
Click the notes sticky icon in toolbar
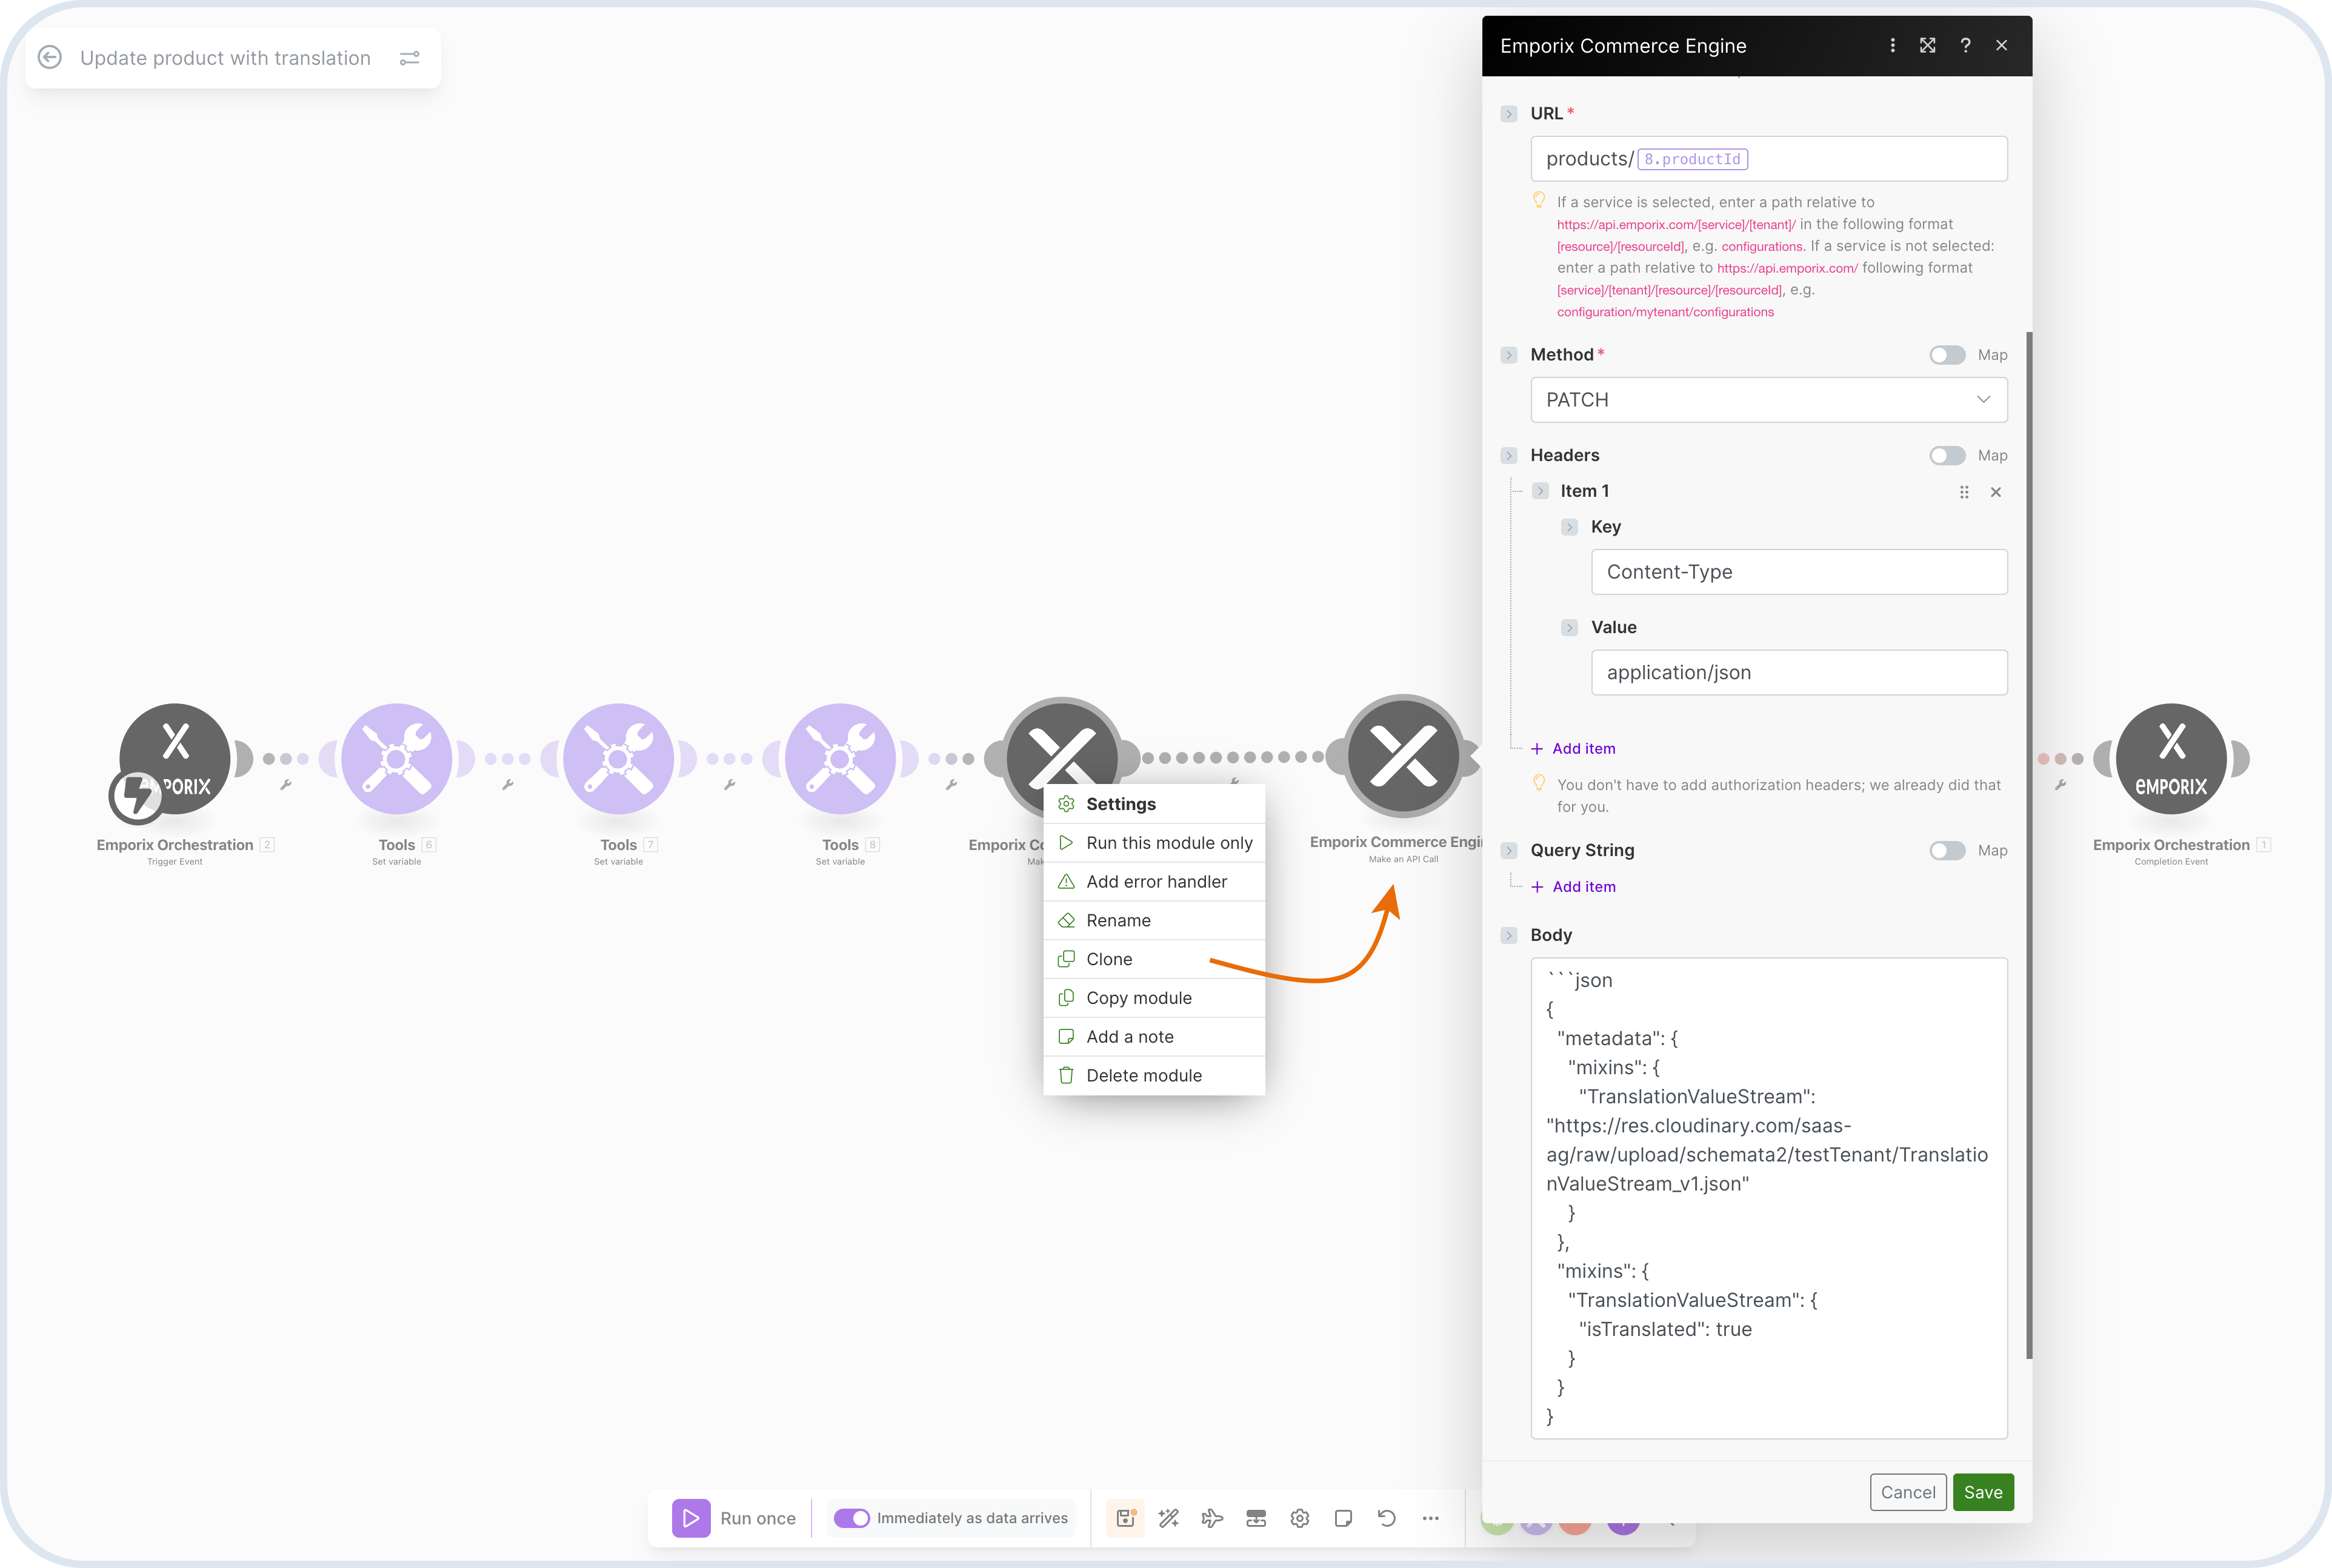[1343, 1518]
